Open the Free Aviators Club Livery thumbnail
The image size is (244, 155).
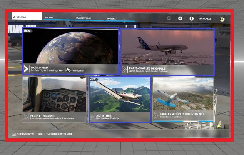pos(183,94)
